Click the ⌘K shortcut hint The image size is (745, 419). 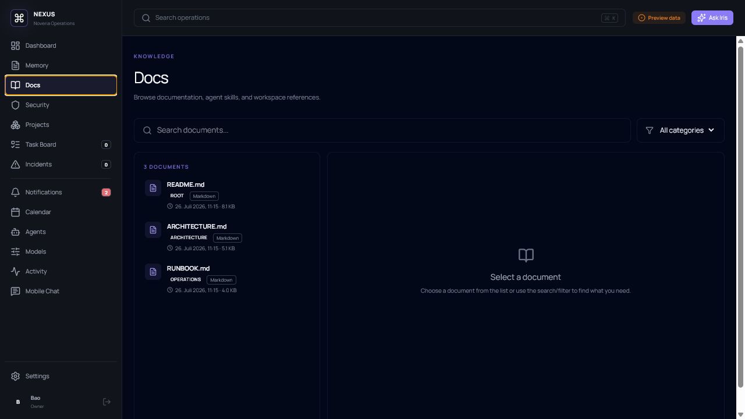tap(609, 18)
